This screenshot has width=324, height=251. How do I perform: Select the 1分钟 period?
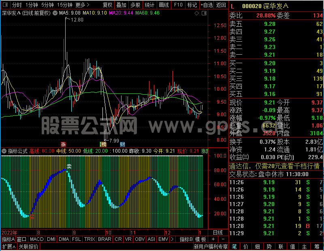(32, 5)
